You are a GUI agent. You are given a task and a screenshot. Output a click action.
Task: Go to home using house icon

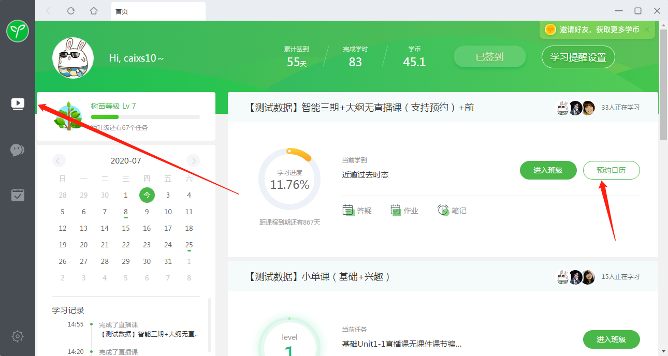pos(94,11)
